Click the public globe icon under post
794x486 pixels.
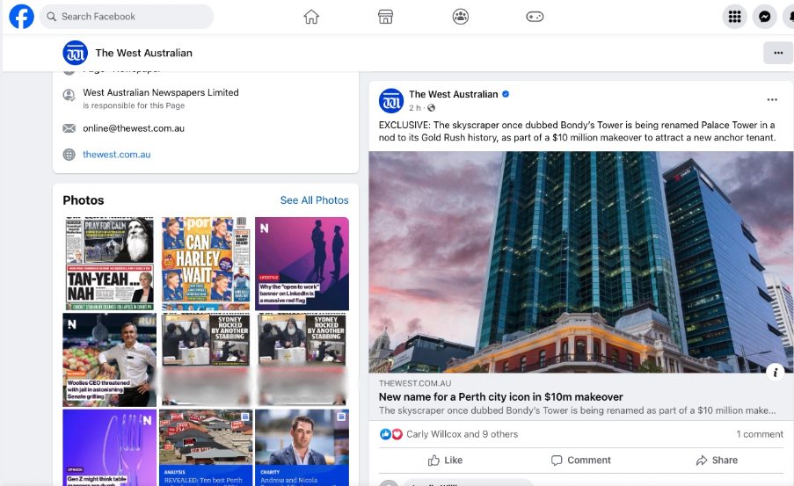pyautogui.click(x=431, y=108)
